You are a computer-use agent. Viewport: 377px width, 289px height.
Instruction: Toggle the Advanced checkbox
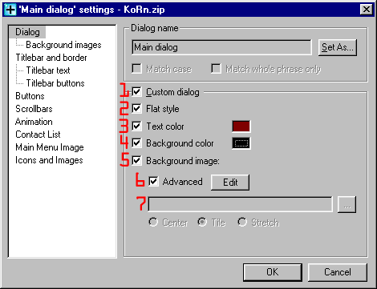[x=153, y=182]
